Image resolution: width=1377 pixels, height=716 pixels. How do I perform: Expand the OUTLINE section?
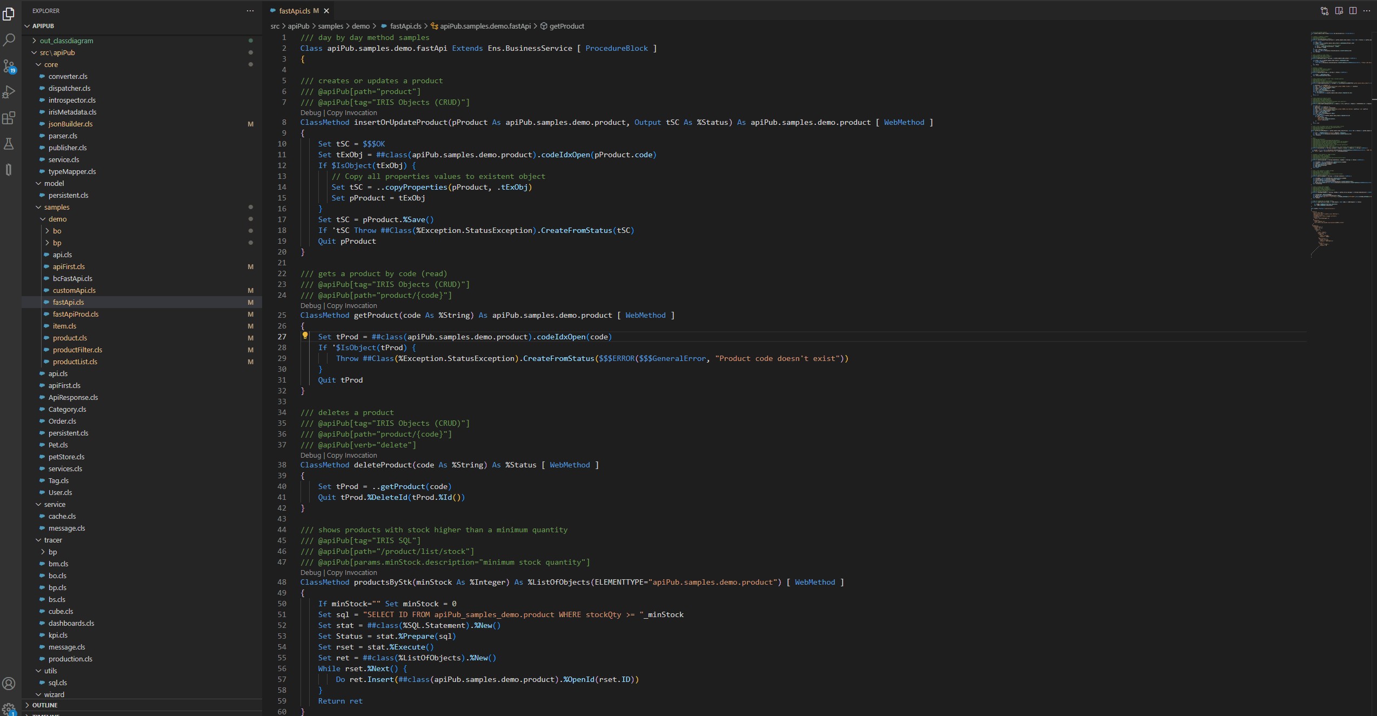46,705
